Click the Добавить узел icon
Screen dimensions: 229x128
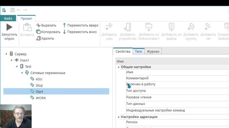coord(109,27)
